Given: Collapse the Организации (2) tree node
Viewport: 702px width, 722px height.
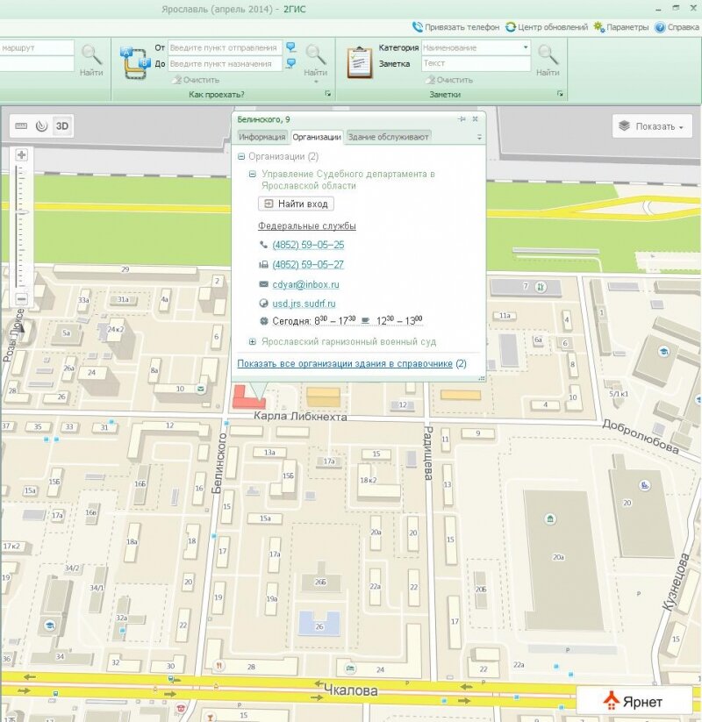Looking at the screenshot, I should pyautogui.click(x=241, y=156).
